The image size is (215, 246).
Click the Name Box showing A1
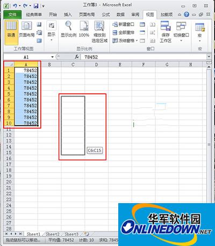(x=27, y=57)
